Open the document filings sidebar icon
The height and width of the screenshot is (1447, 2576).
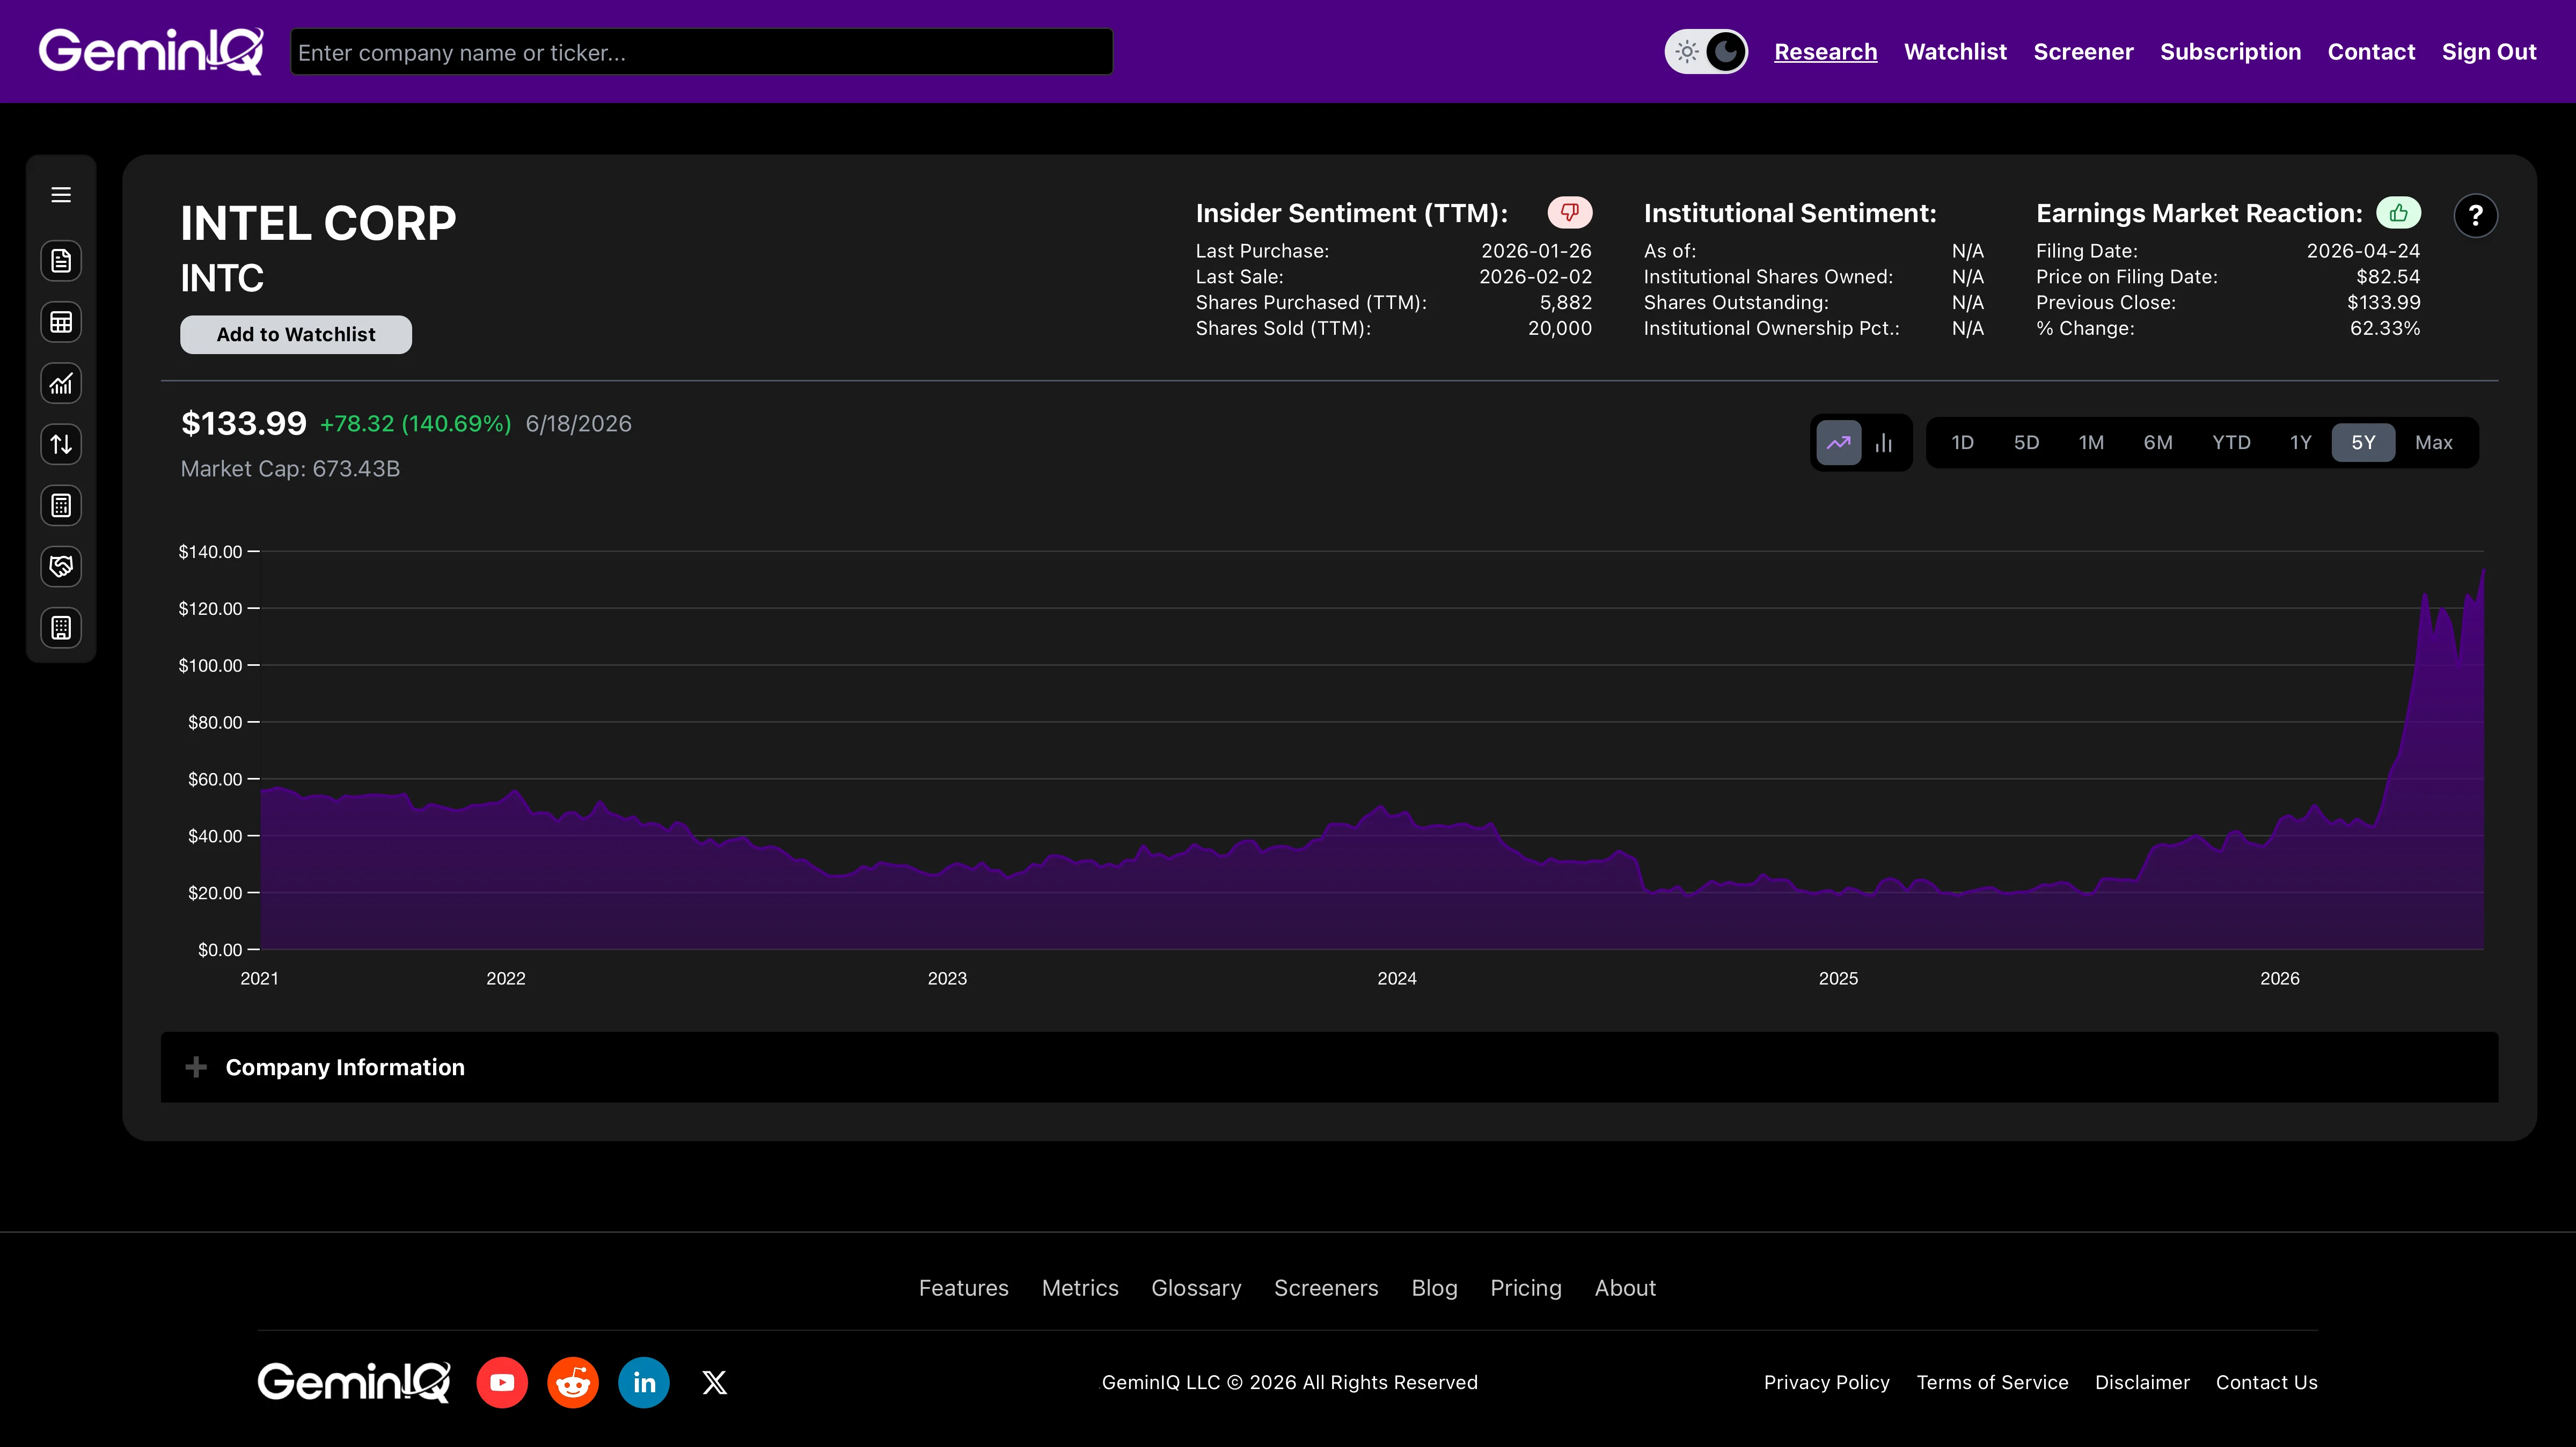[x=61, y=261]
